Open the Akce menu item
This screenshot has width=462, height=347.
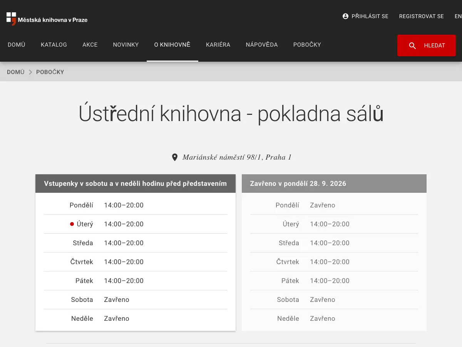click(x=90, y=45)
